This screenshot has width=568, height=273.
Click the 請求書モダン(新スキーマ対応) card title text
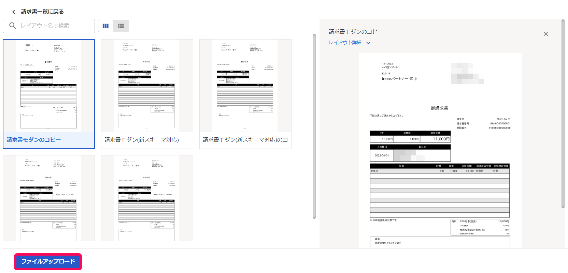142,140
